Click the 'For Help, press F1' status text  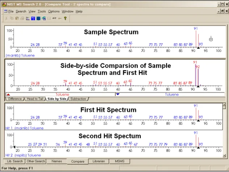[x=17, y=168]
